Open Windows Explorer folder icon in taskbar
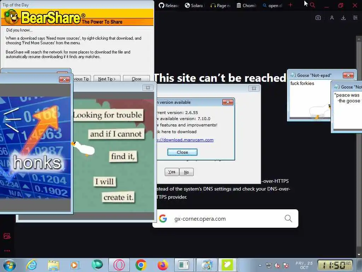Screen dimensions: 362x272 click(x=53, y=265)
